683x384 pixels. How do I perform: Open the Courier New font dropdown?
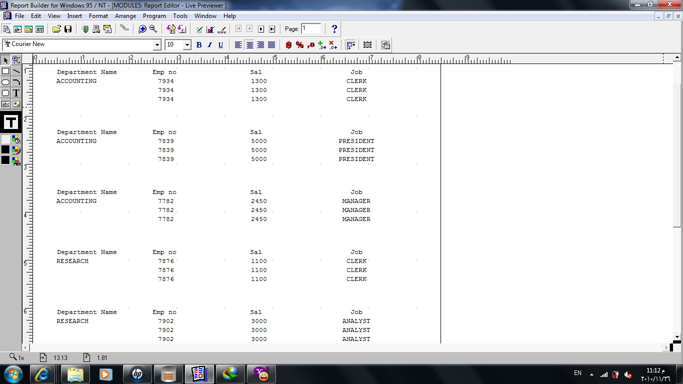(156, 45)
